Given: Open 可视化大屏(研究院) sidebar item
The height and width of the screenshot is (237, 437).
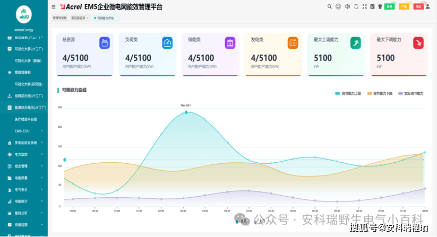Looking at the screenshot, I should click(x=29, y=84).
